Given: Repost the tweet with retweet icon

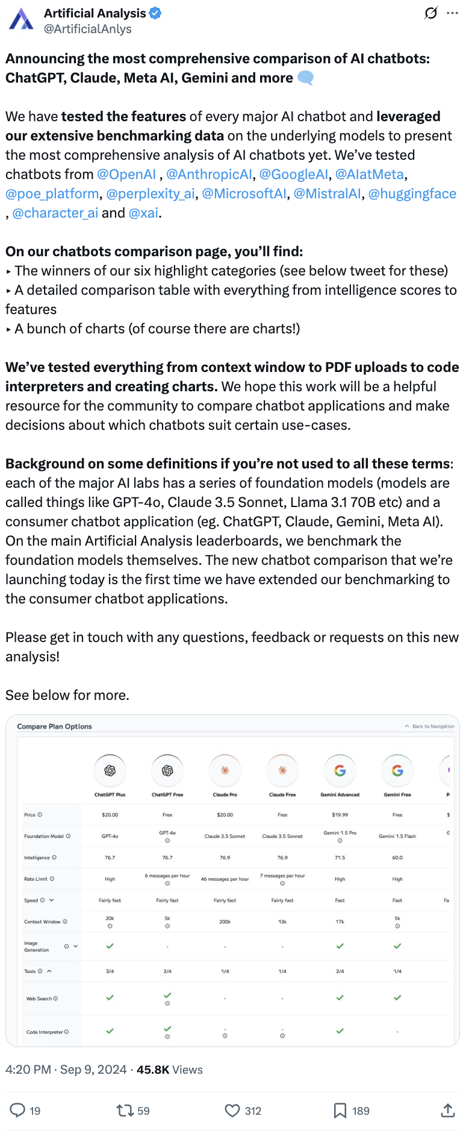Looking at the screenshot, I should [125, 1110].
